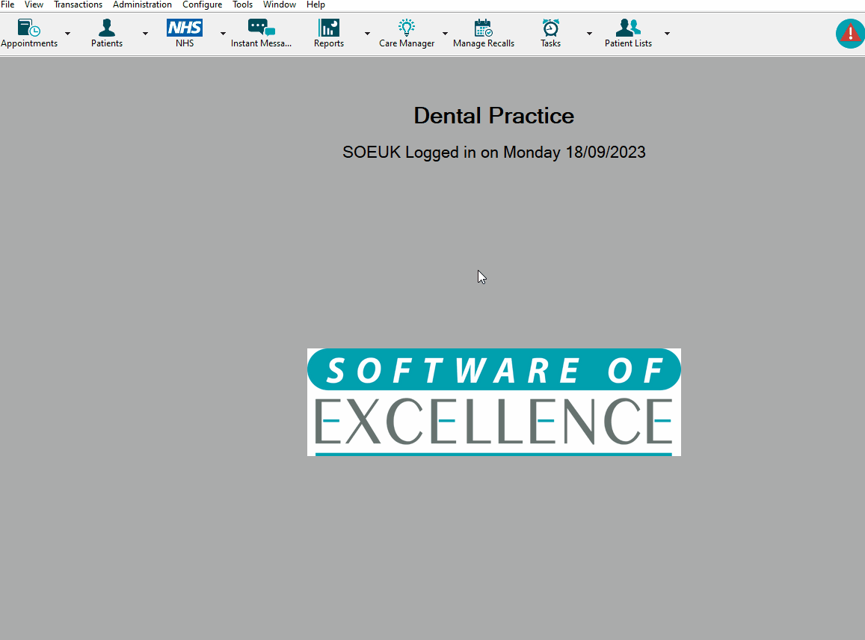Open the NHS section
865x640 pixels.
[184, 28]
